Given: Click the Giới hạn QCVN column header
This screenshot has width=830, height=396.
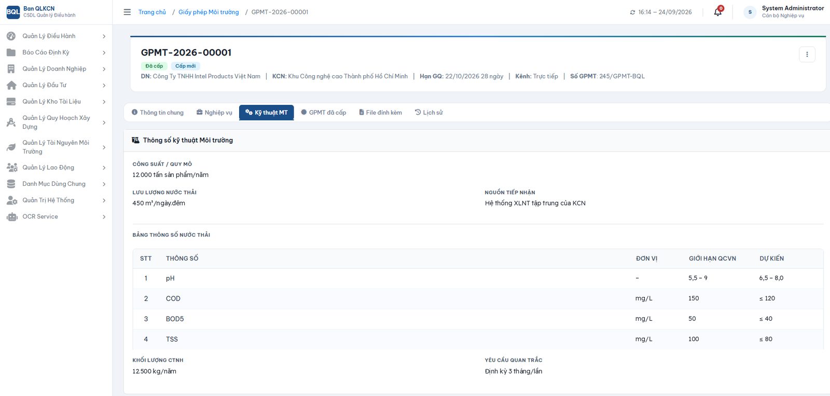Looking at the screenshot, I should 712,258.
